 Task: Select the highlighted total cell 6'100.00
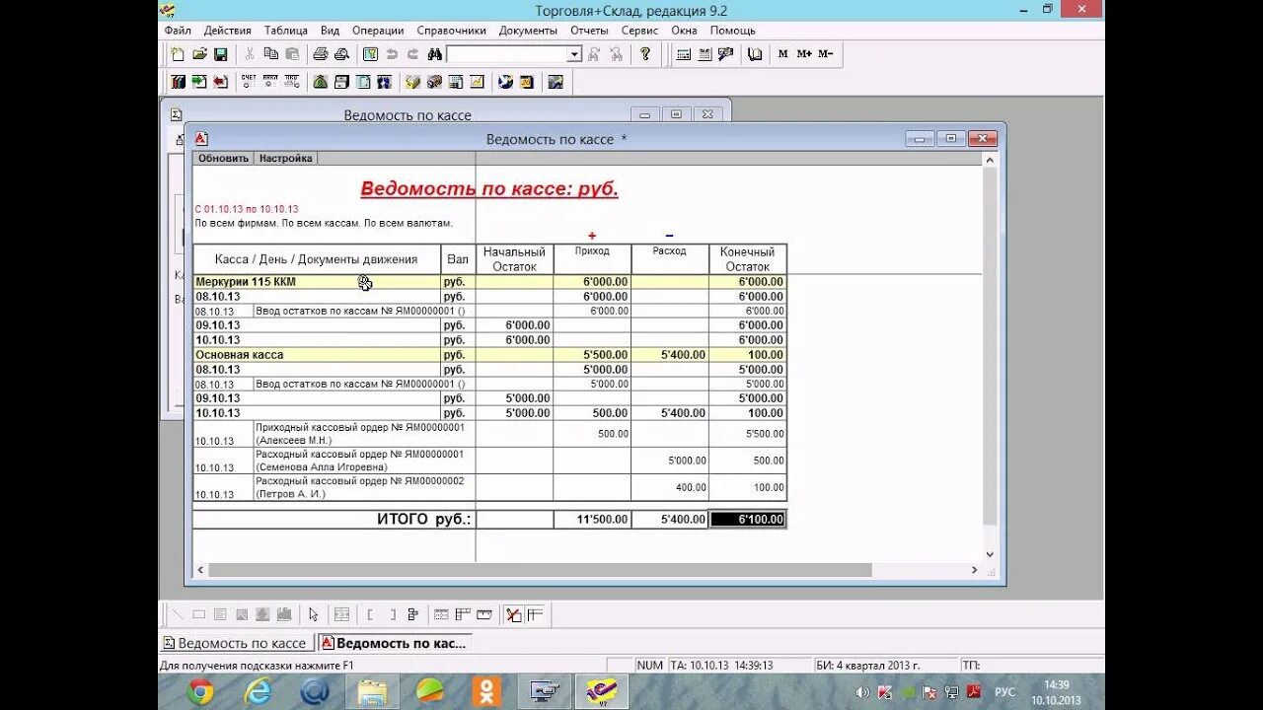point(747,519)
